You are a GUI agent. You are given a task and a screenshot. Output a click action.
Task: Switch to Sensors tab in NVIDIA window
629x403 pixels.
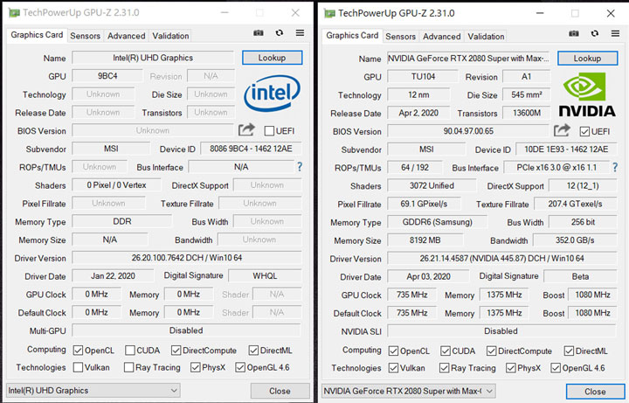point(400,36)
